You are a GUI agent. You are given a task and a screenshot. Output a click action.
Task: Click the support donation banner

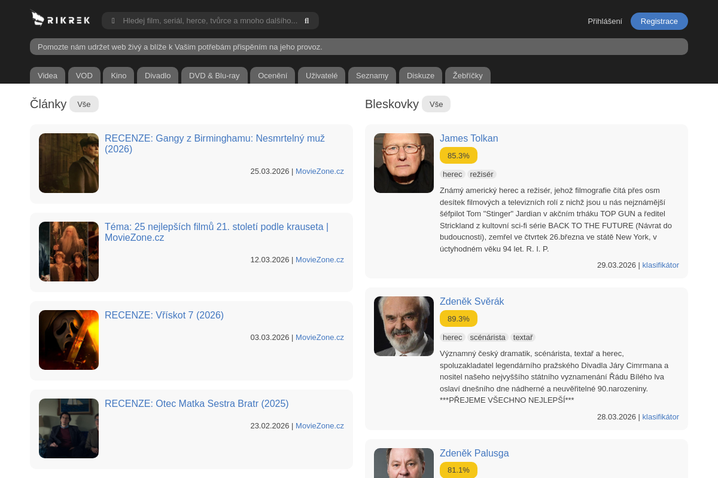coord(359,47)
